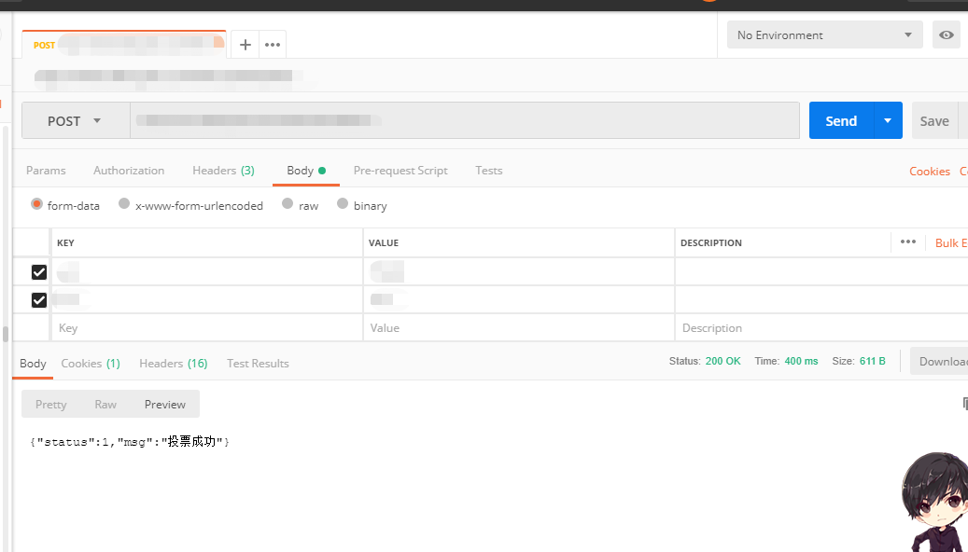The width and height of the screenshot is (968, 552).
Task: Click the request URL input field
Action: click(464, 120)
